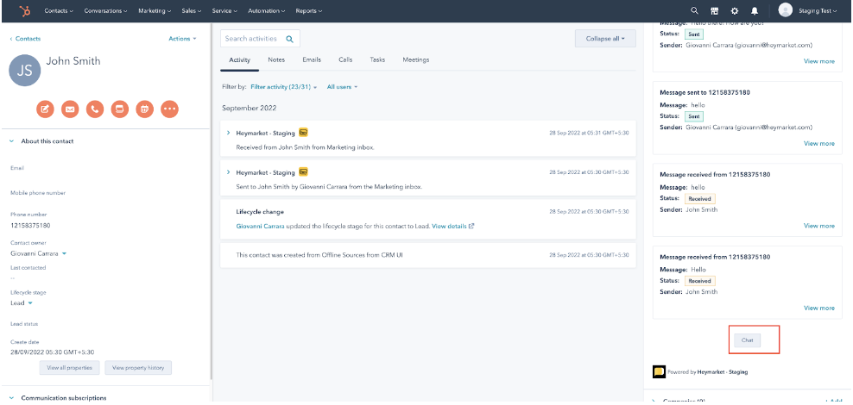Open the Collapse all dropdown

[x=605, y=39]
